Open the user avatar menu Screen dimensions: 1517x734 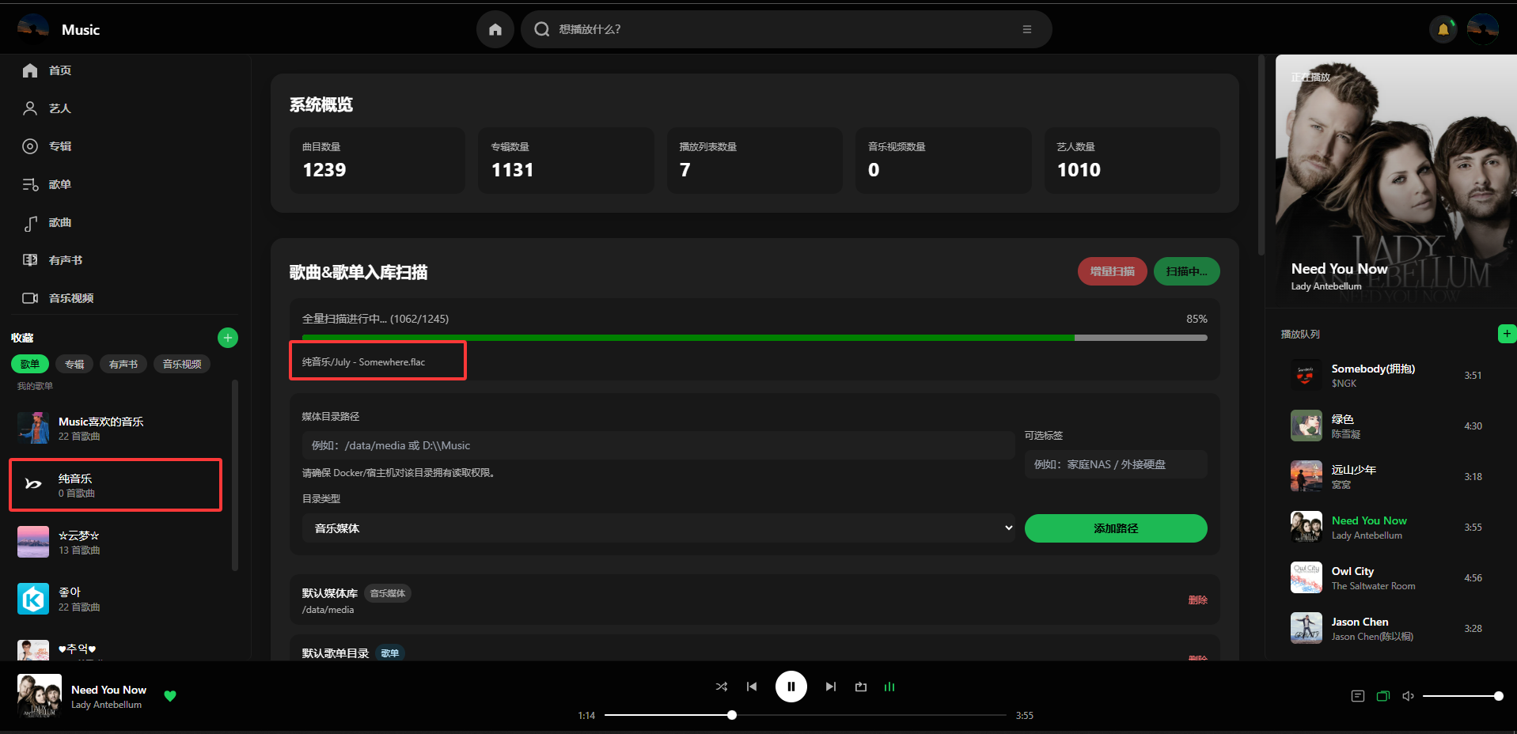coord(1482,29)
